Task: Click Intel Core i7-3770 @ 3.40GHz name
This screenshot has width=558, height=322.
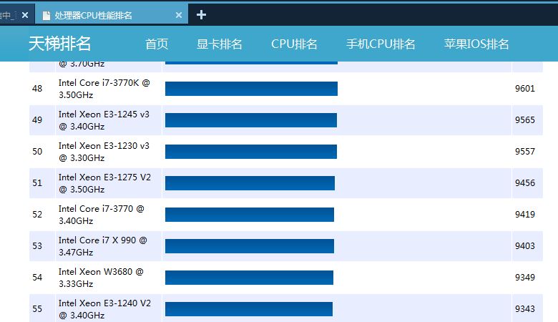Action: click(x=102, y=215)
